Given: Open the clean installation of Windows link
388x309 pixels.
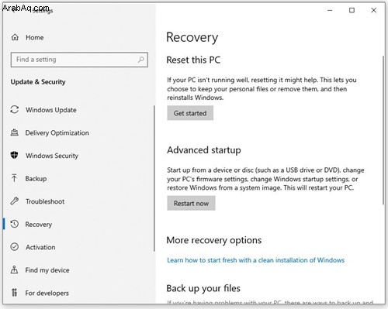Looking at the screenshot, I should click(x=255, y=260).
